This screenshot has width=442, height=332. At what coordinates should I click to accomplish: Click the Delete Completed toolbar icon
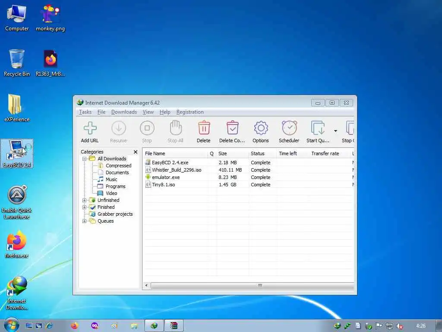tap(232, 128)
